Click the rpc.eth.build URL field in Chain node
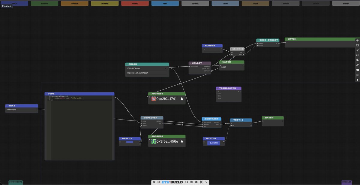 [x=147, y=73]
